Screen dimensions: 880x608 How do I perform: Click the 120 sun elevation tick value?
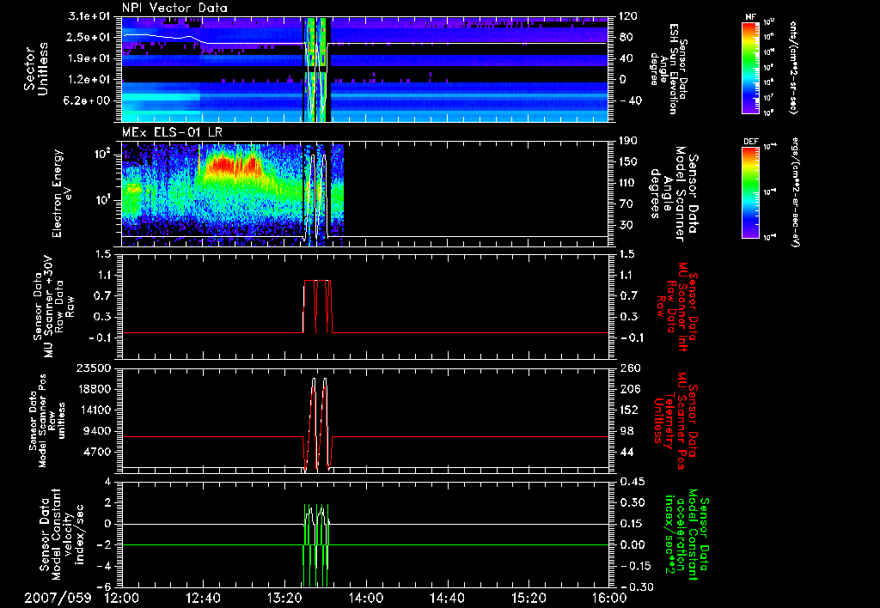(x=629, y=16)
